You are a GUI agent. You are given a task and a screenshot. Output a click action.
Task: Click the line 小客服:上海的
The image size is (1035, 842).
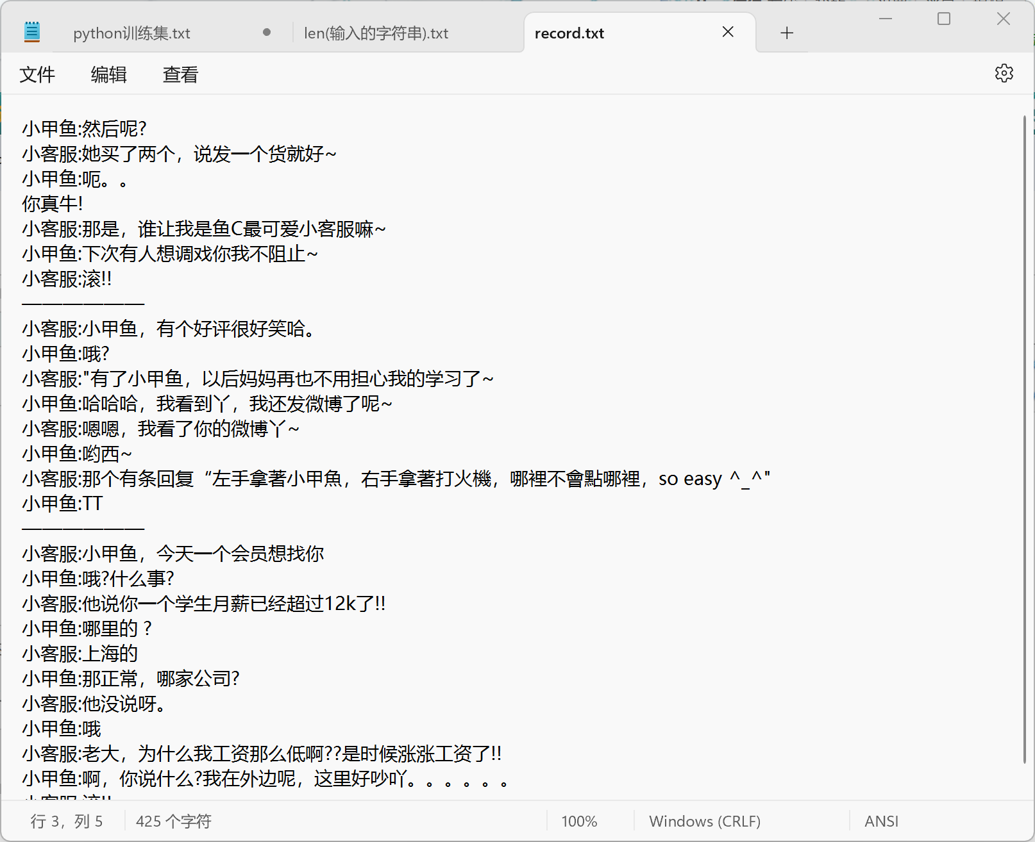[80, 654]
